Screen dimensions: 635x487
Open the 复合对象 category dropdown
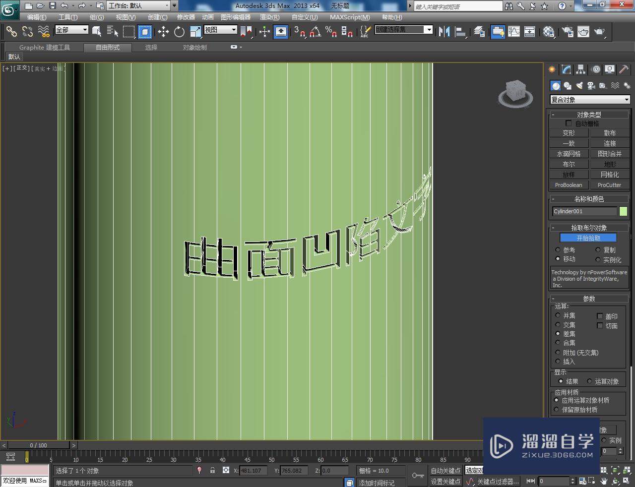point(590,100)
